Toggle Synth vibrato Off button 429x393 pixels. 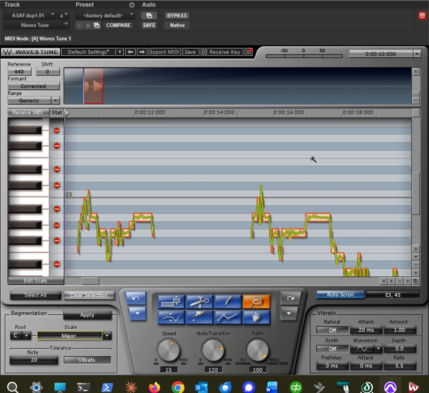pos(332,349)
